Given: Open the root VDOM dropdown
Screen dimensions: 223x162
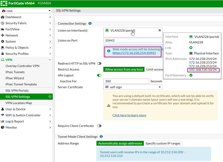Looking at the screenshot, I should click(26, 11).
